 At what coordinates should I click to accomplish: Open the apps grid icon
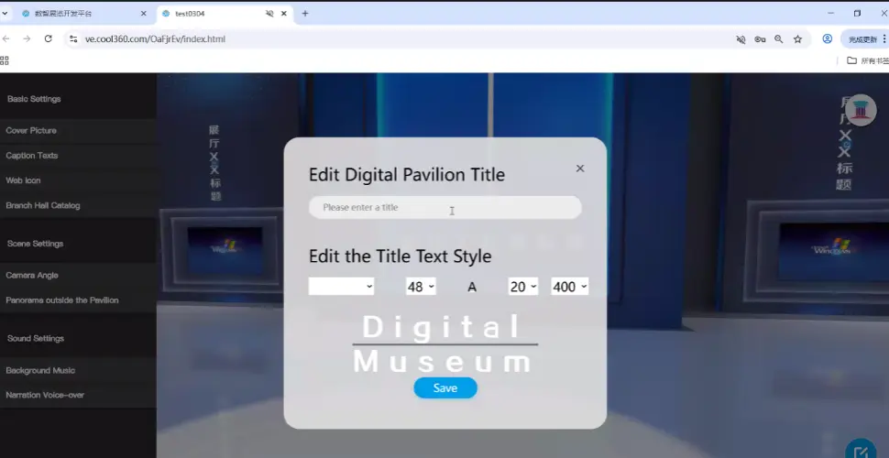coord(5,60)
